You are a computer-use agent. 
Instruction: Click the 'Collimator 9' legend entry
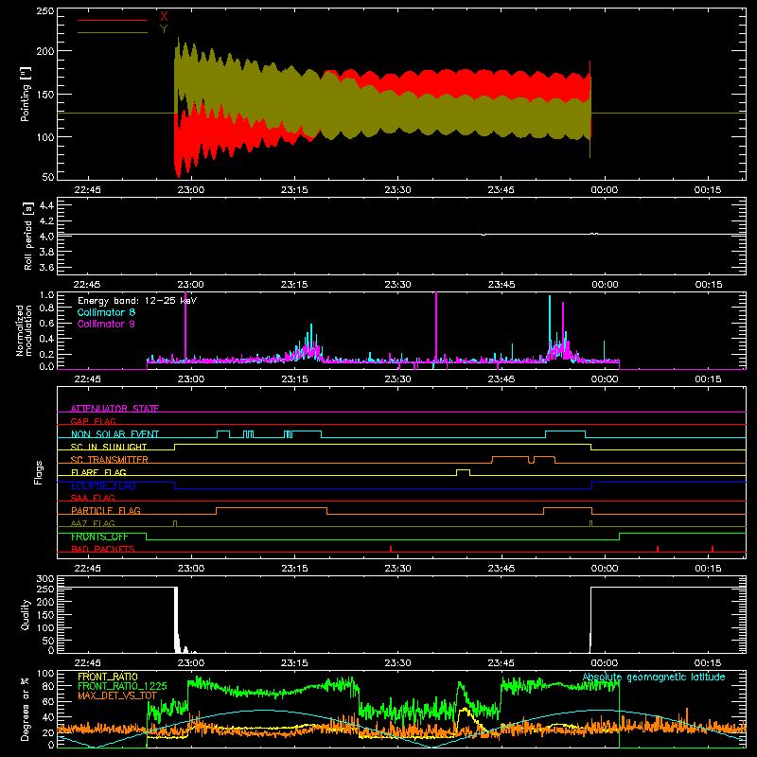[106, 324]
